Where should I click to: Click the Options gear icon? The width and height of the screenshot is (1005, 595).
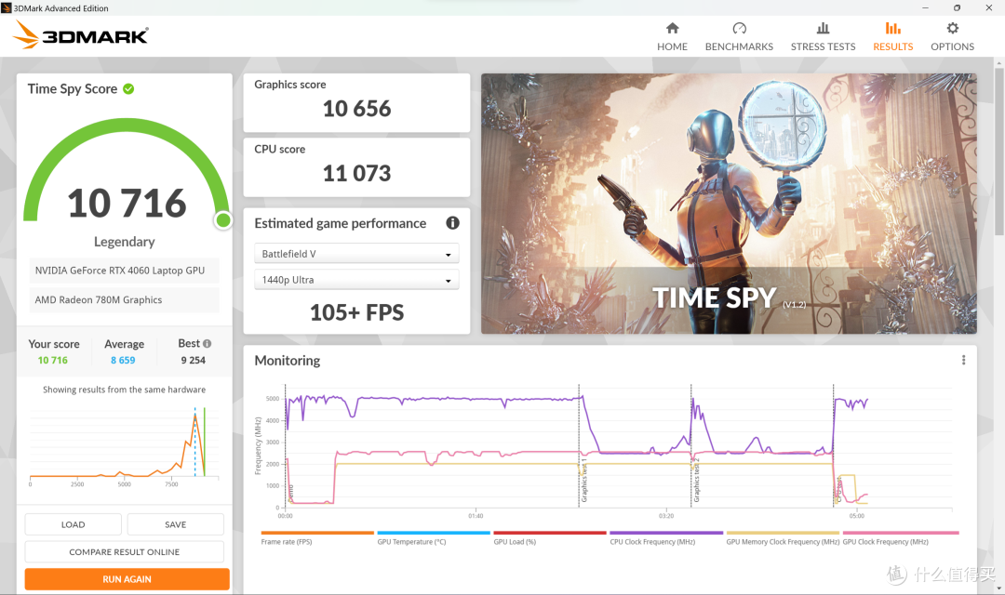pyautogui.click(x=952, y=29)
